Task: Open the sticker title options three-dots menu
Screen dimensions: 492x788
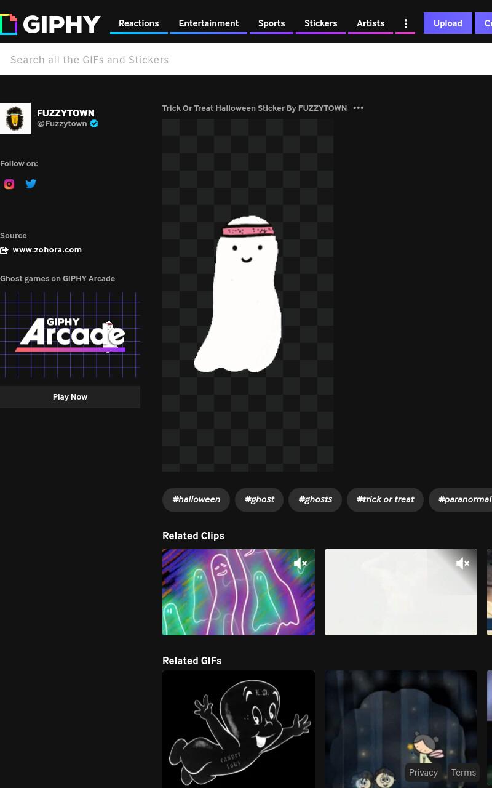Action: point(359,108)
